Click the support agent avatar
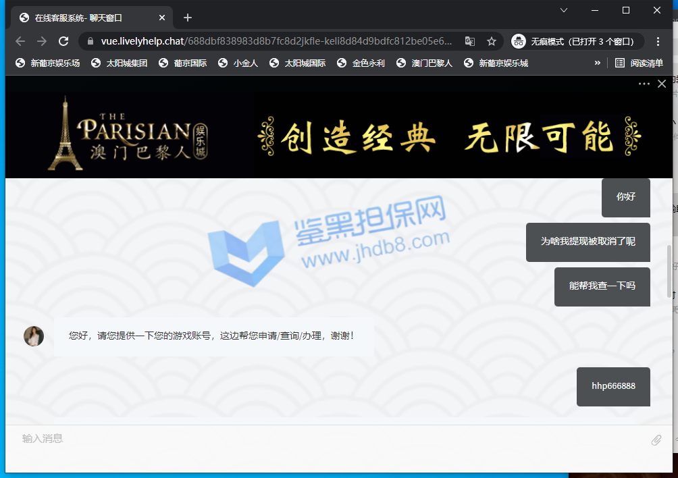The image size is (678, 478). tap(34, 336)
